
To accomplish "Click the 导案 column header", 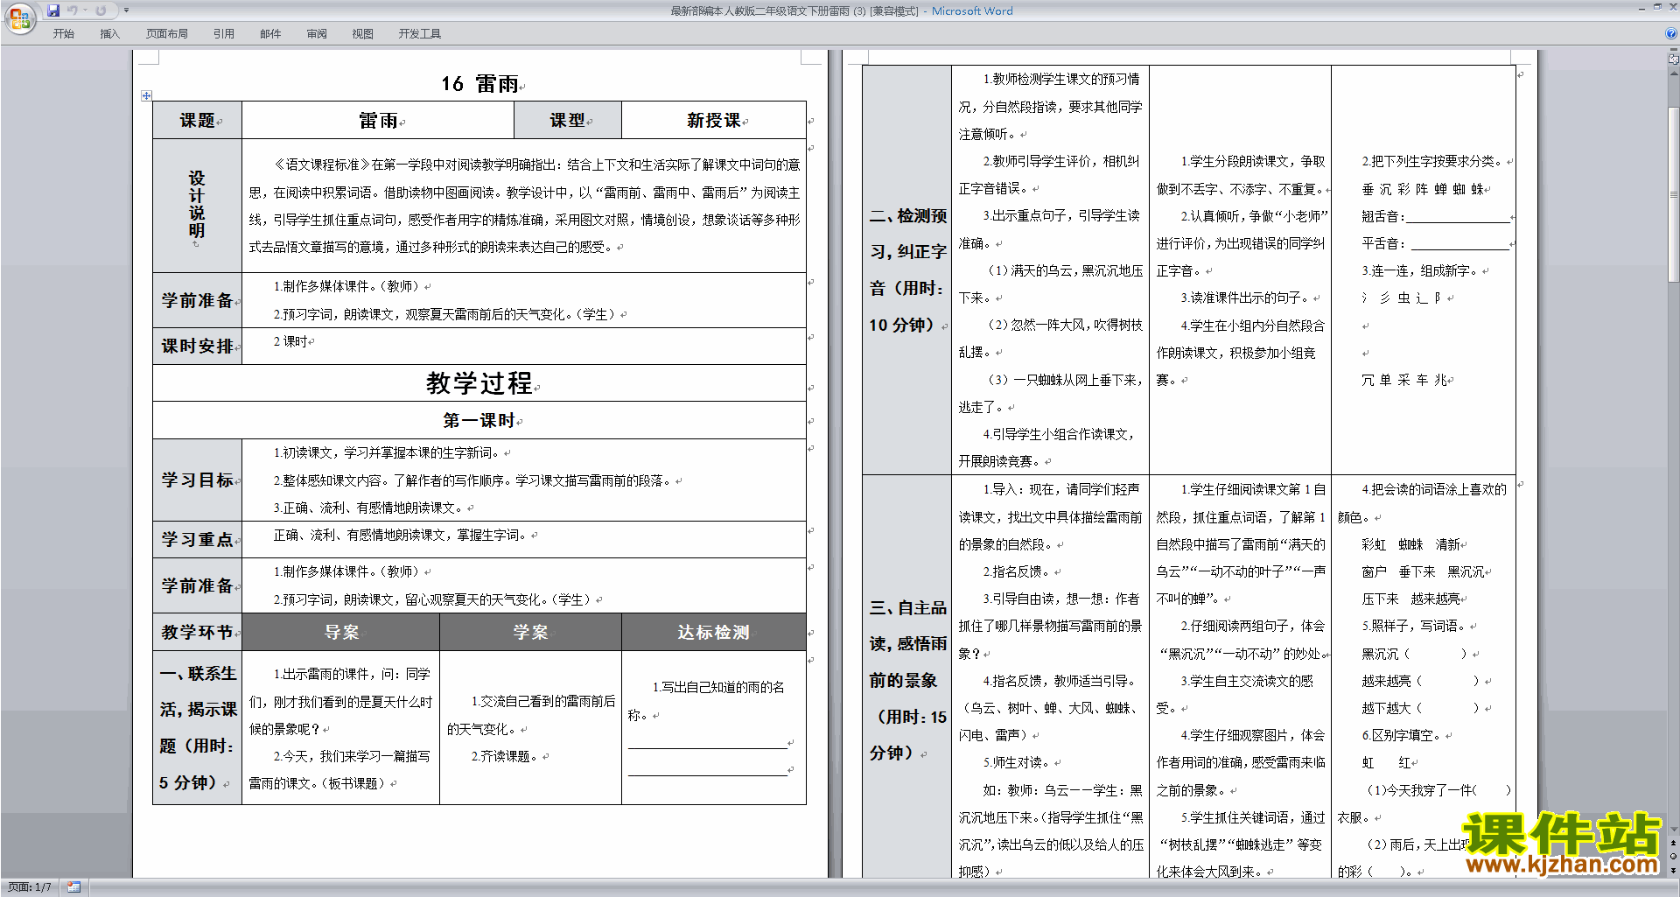I will pyautogui.click(x=341, y=632).
